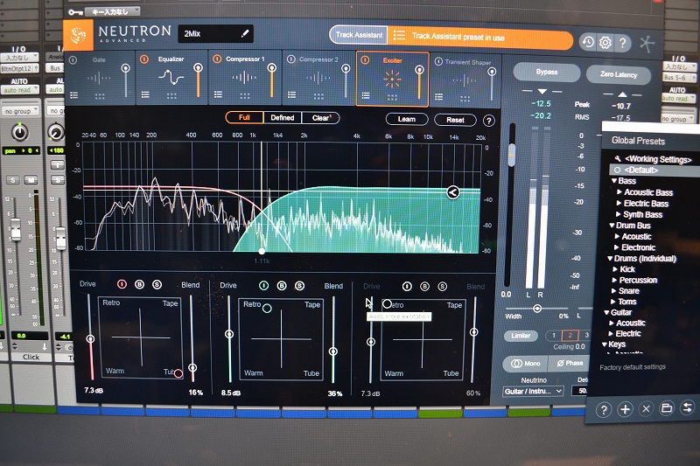Adjust the Width slider handle

click(537, 309)
